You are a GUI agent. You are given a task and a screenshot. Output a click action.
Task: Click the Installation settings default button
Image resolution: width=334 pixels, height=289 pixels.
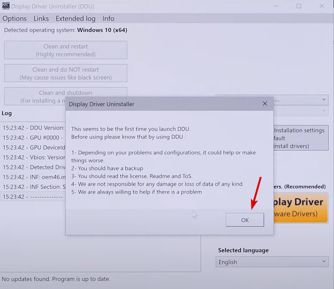click(x=301, y=138)
